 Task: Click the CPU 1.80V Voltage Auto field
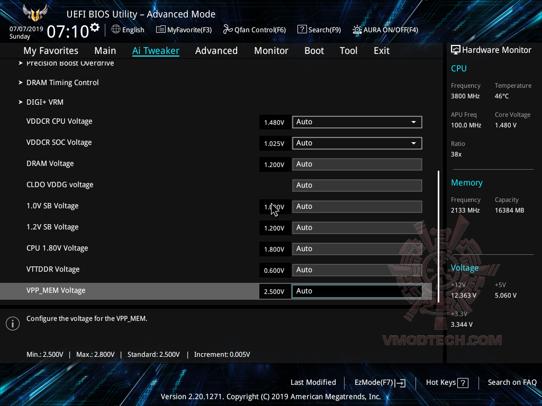coord(357,248)
